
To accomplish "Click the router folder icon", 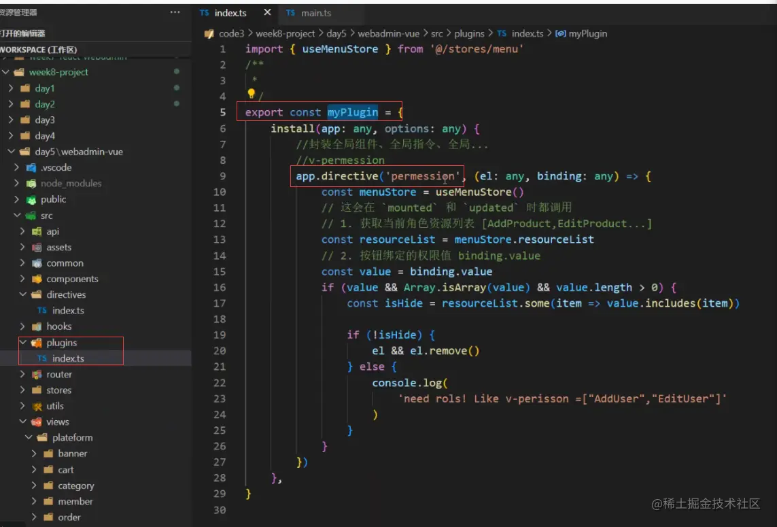I will coord(37,375).
